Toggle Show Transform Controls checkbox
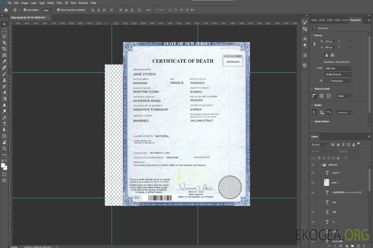The width and height of the screenshot is (373, 248). coord(58,10)
